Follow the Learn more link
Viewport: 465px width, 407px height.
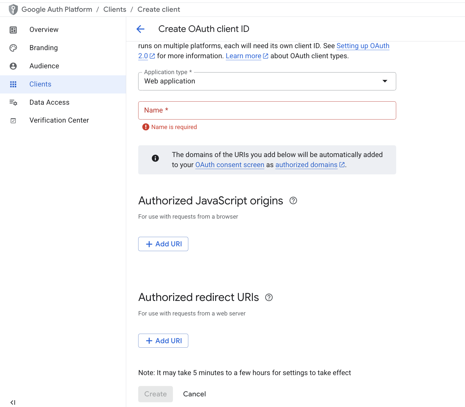pyautogui.click(x=243, y=56)
